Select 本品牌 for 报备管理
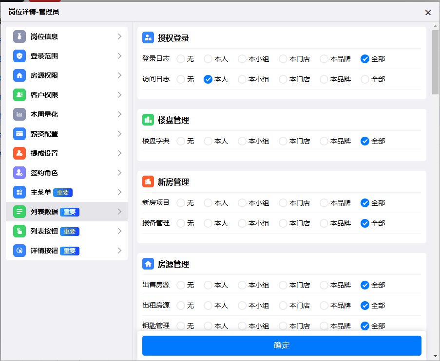This screenshot has height=361, width=440. click(x=324, y=223)
